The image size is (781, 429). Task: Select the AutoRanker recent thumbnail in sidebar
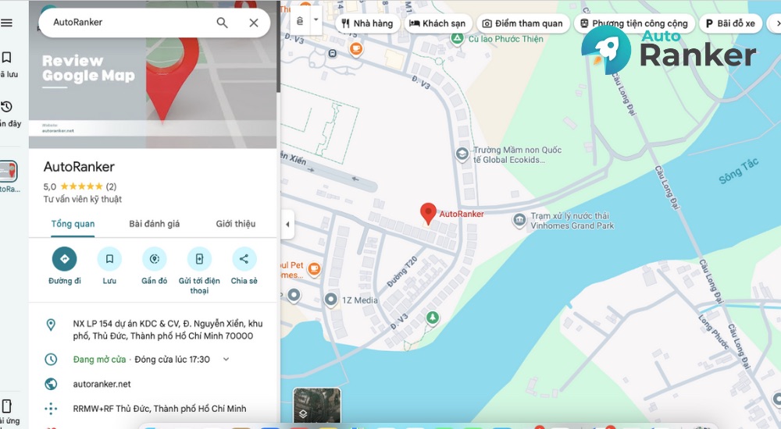click(x=8, y=172)
